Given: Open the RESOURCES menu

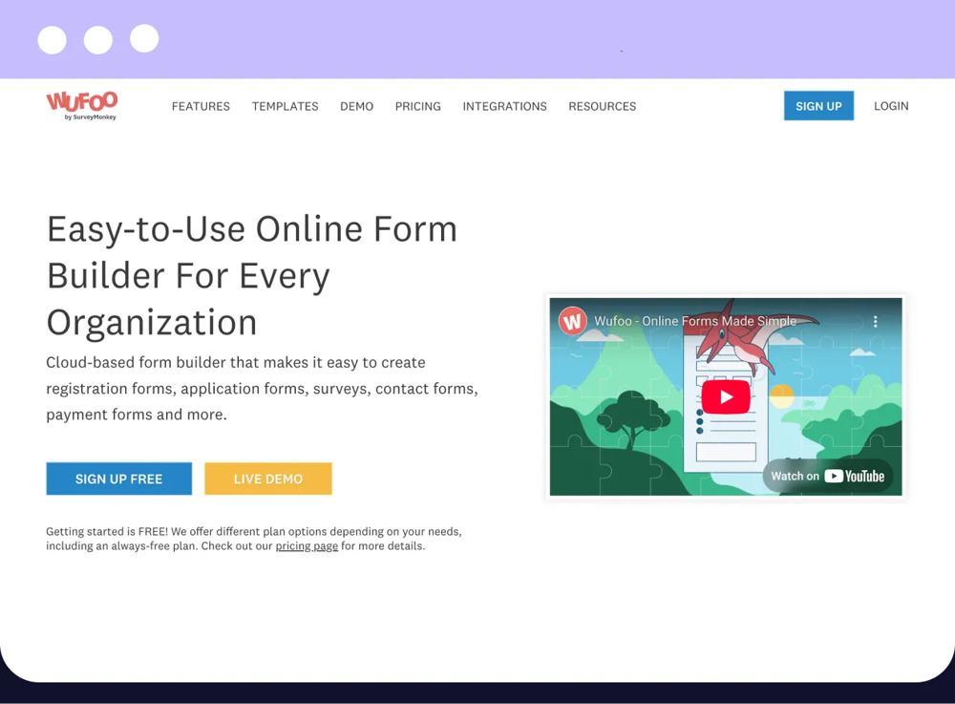Looking at the screenshot, I should pyautogui.click(x=602, y=106).
